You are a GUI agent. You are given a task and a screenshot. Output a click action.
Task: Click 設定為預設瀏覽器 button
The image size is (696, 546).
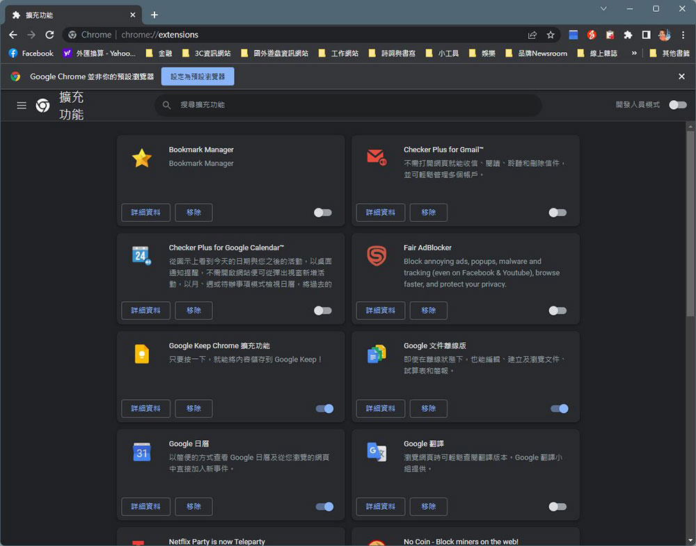[x=198, y=77]
